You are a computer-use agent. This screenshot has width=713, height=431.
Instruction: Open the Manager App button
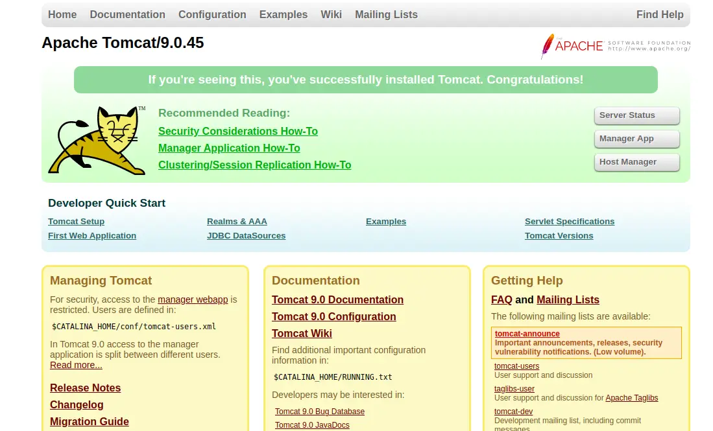[636, 139]
